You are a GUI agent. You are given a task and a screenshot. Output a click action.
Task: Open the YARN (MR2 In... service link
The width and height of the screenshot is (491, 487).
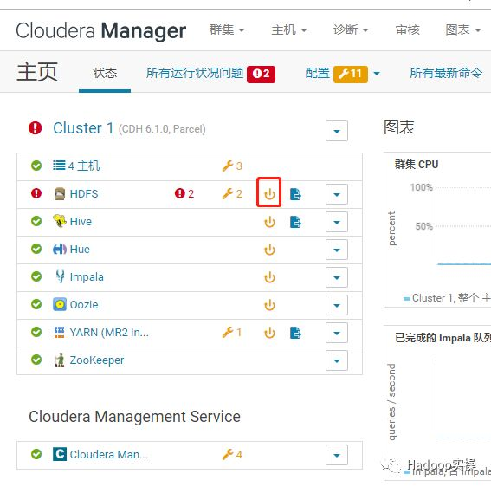click(x=109, y=332)
